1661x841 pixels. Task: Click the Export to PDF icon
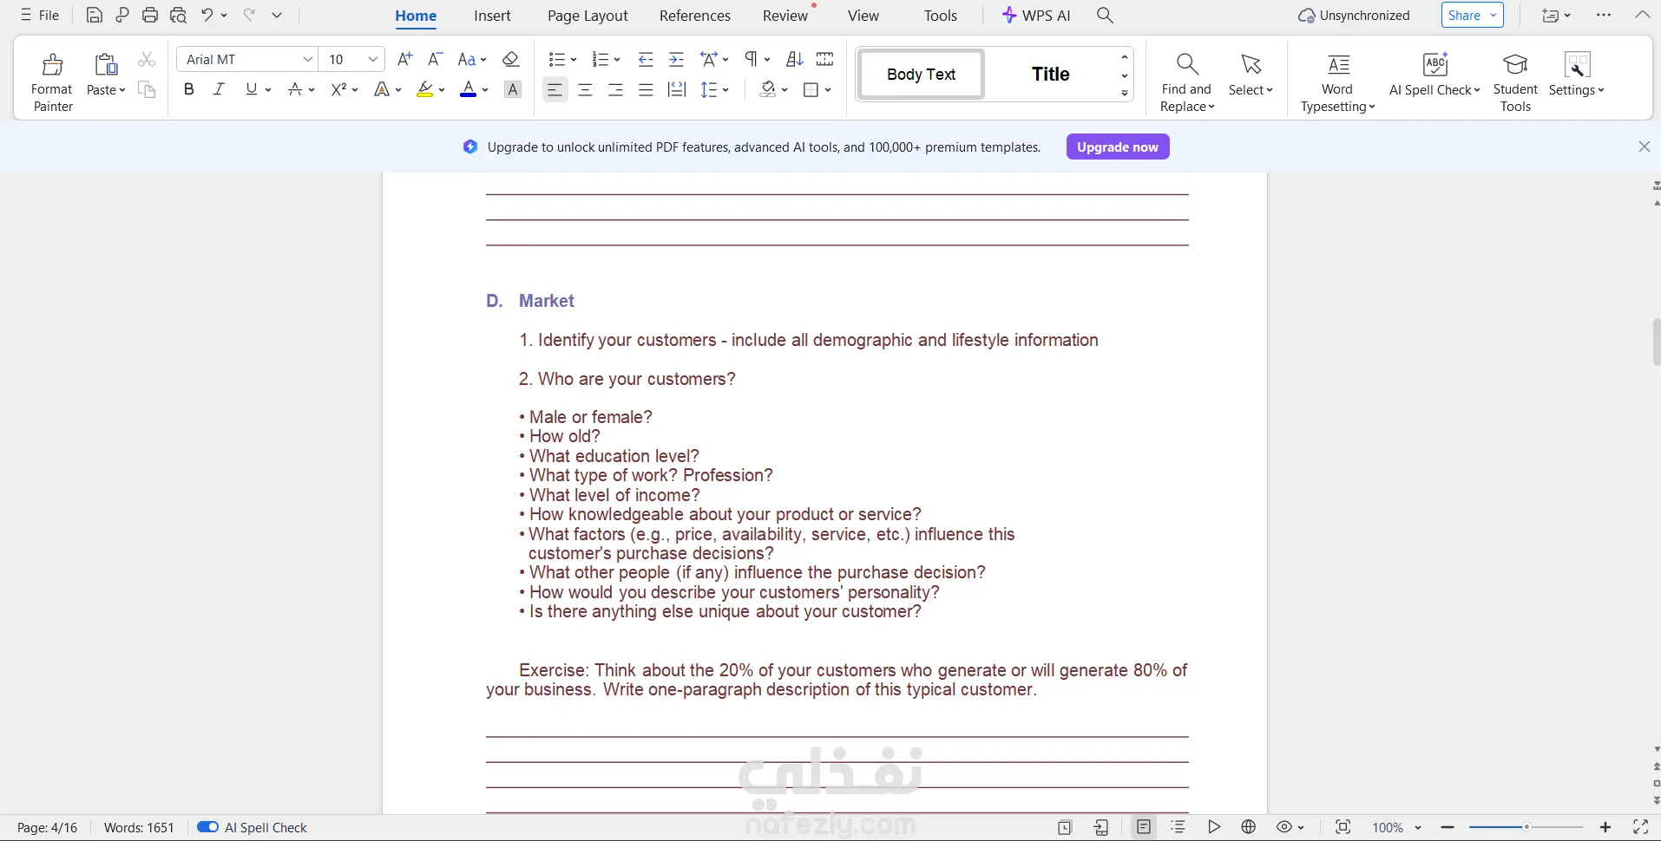[x=122, y=16]
